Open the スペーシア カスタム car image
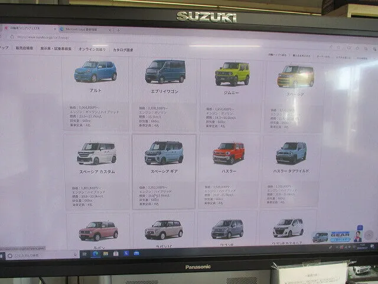The image size is (378, 284). point(97,153)
